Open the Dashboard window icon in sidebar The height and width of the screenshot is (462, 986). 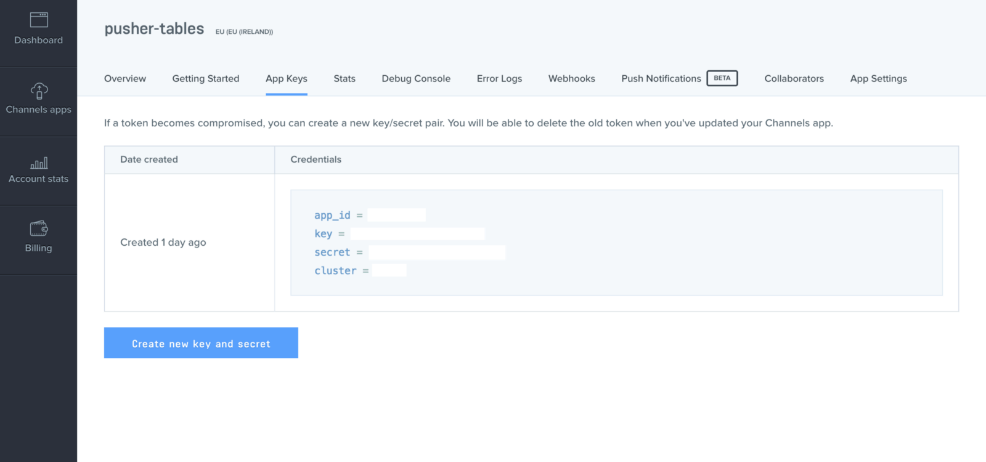tap(39, 20)
